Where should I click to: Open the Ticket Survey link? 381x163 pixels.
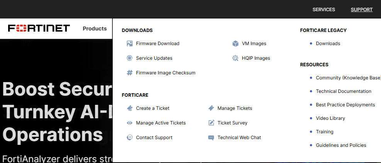click(232, 123)
